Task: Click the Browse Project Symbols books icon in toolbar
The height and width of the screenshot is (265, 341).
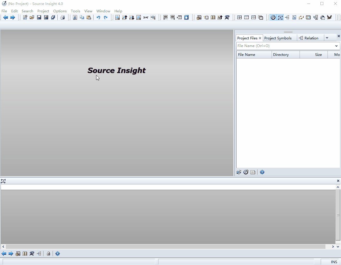Action: tap(213, 17)
